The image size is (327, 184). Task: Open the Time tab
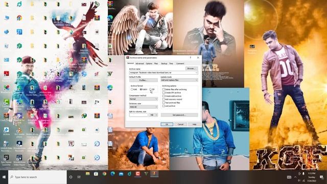[x=171, y=63]
